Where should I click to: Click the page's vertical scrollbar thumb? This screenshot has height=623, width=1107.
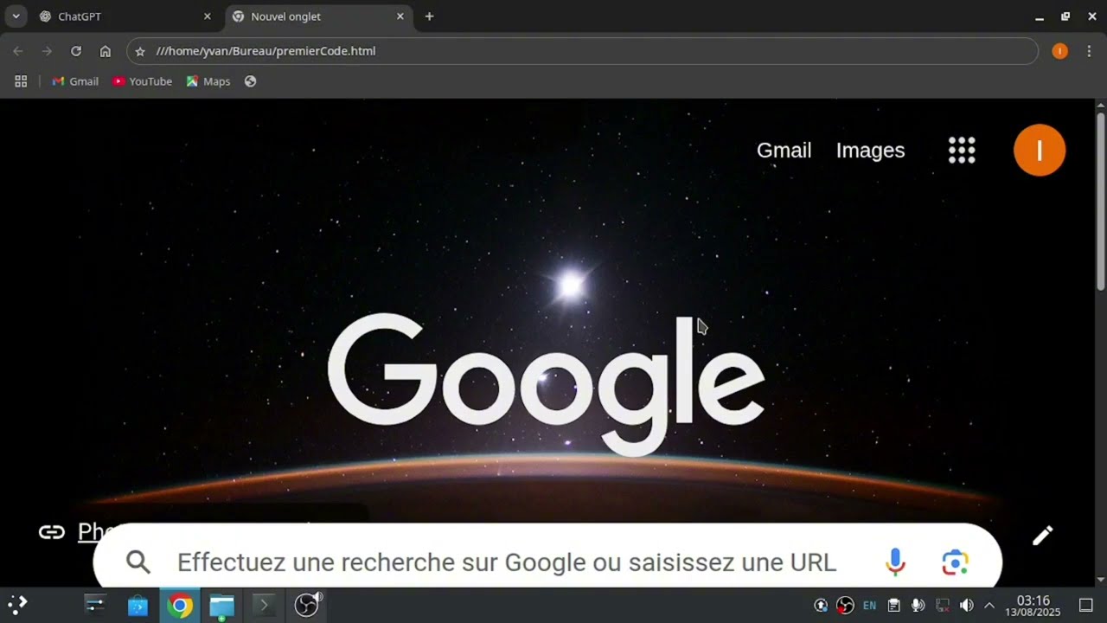[x=1100, y=201]
